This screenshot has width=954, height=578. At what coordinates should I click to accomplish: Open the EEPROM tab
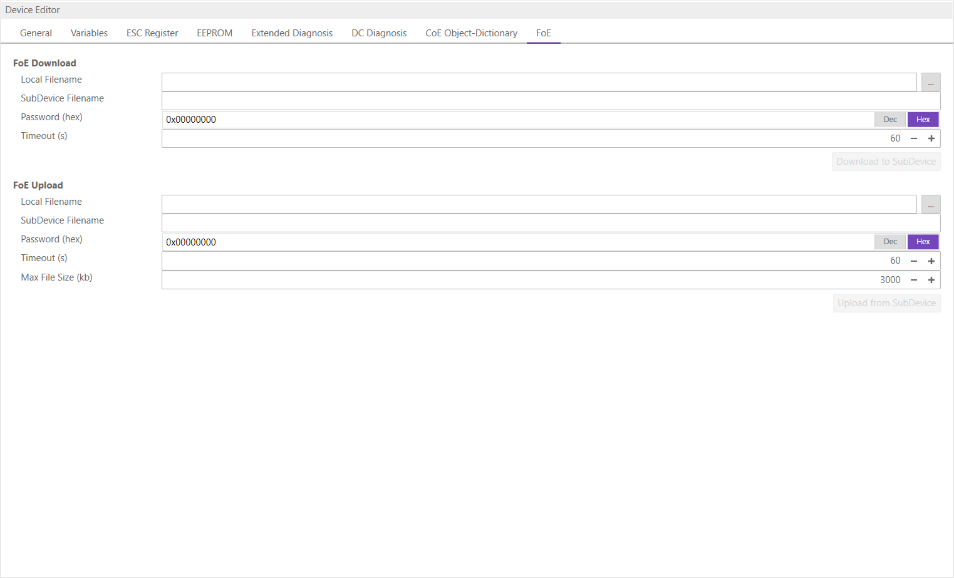click(214, 33)
